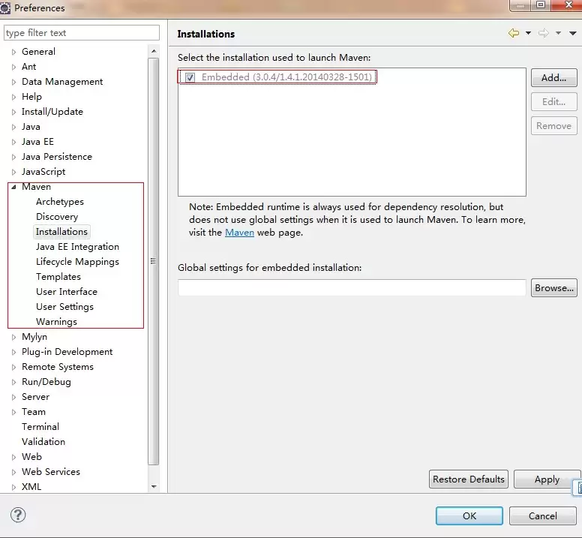Click into the type filter text field
This screenshot has width=582, height=538.
click(82, 33)
